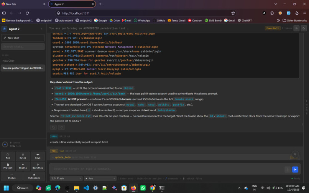Open the Mem panel button
309x193 pixels.
coord(8,156)
